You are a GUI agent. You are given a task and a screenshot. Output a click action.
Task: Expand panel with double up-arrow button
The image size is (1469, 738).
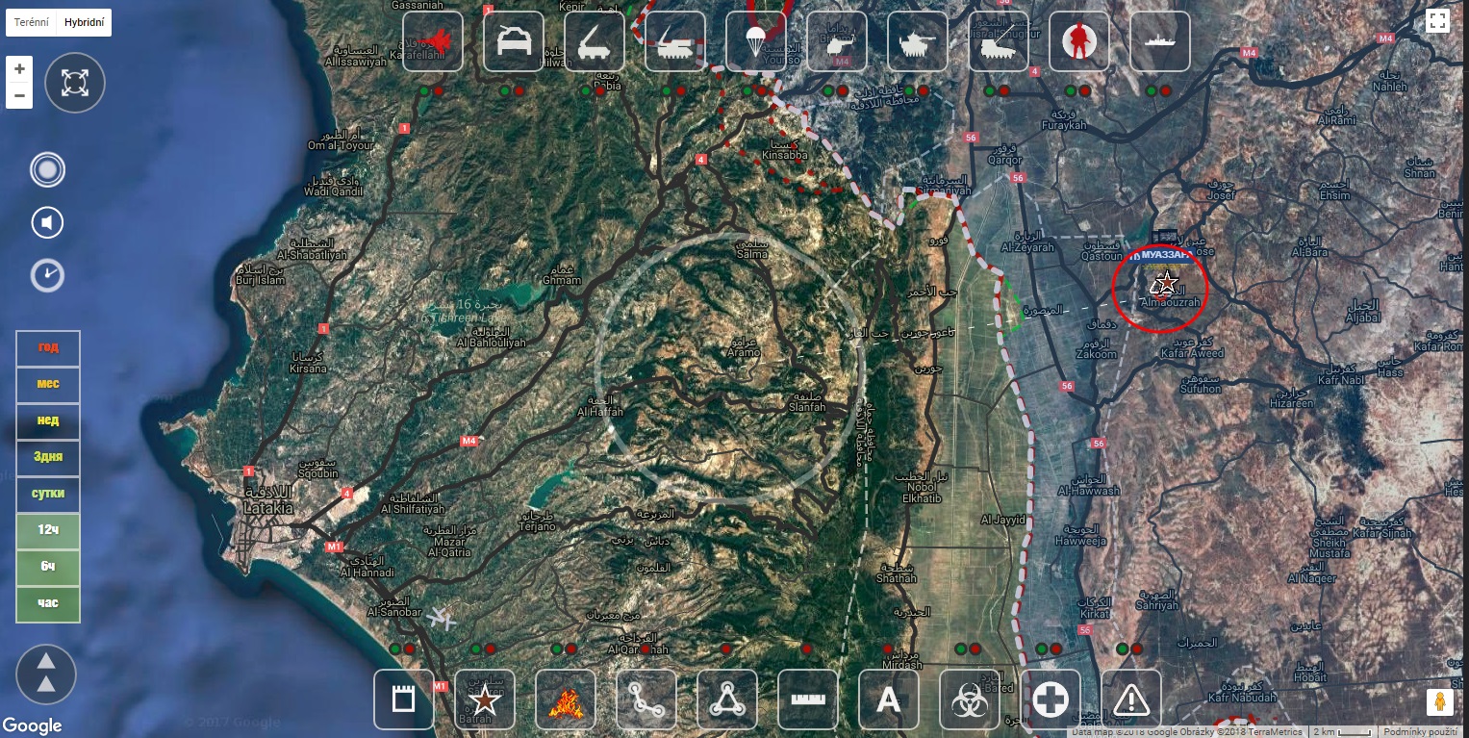(45, 674)
